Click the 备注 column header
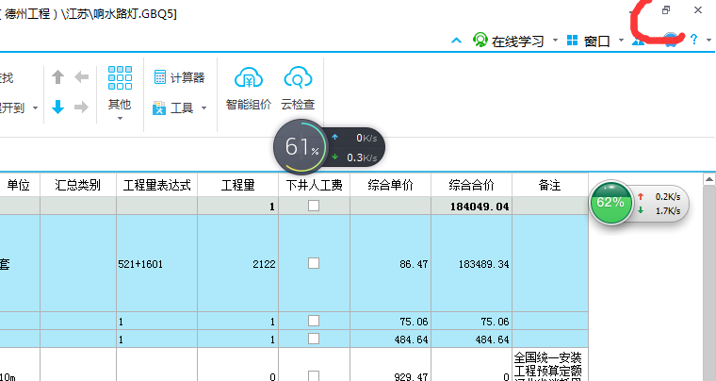 [x=550, y=185]
